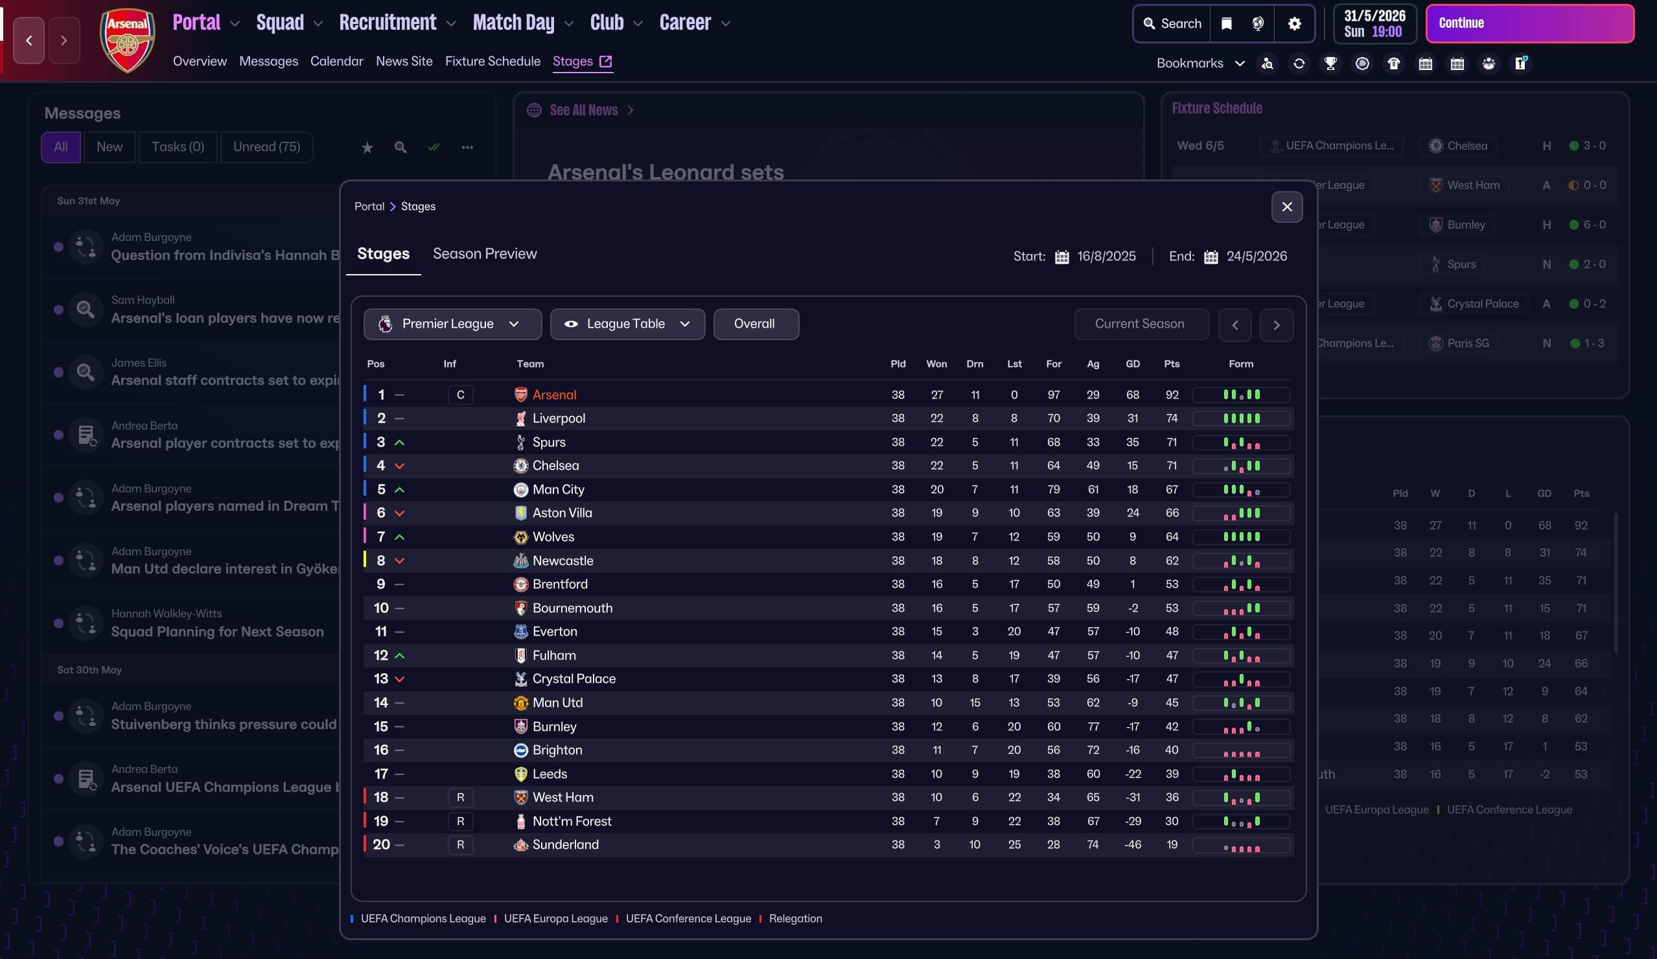Switch to the Season Preview tab
This screenshot has height=959, width=1657.
click(484, 254)
